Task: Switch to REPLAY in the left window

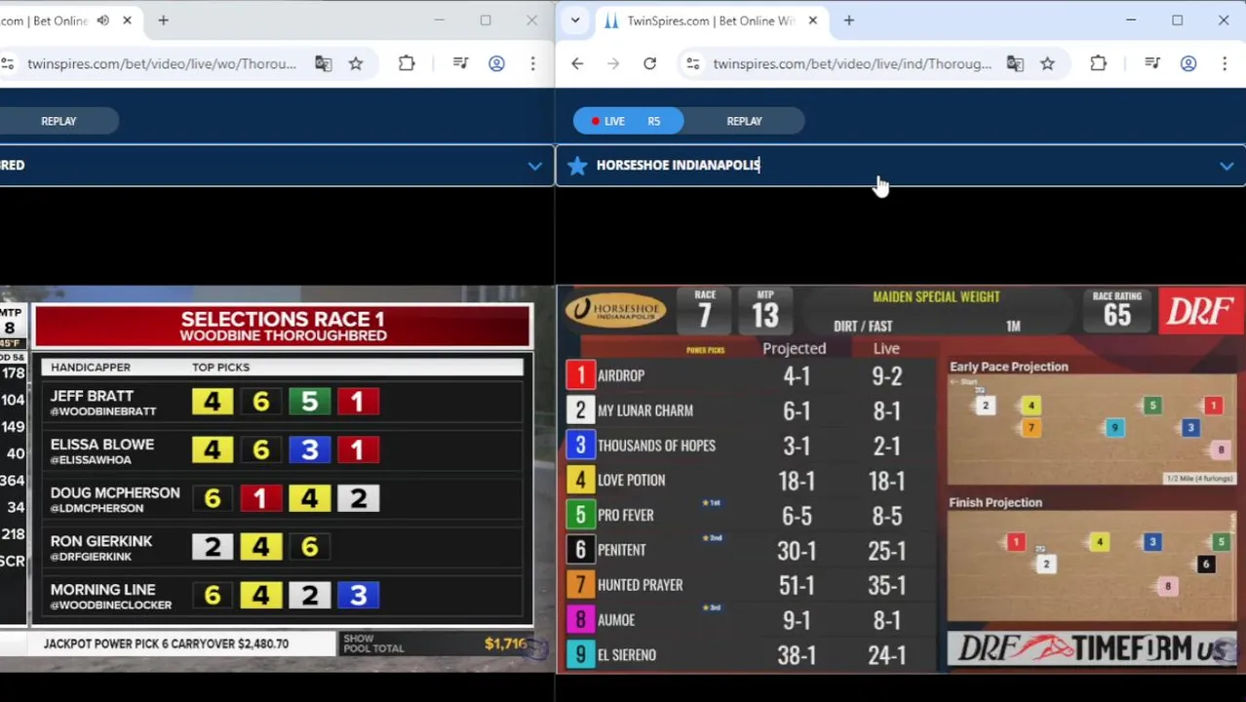Action: coord(58,121)
